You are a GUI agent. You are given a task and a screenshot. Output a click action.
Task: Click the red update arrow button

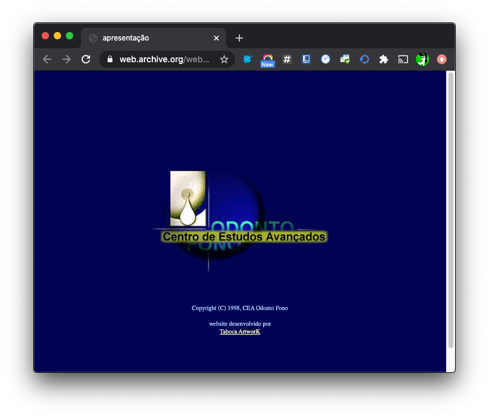point(442,59)
